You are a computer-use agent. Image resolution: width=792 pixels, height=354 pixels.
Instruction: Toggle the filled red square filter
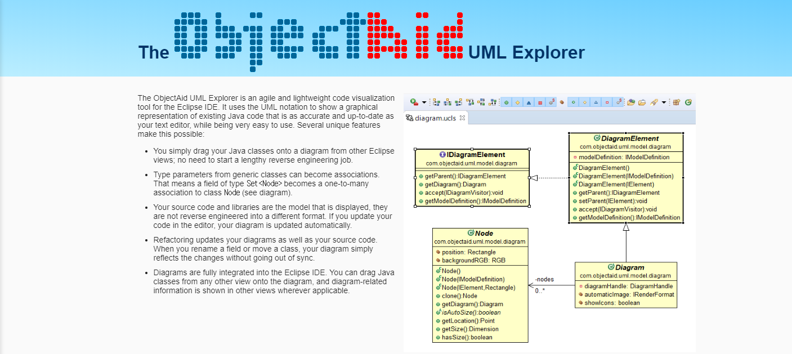point(540,102)
